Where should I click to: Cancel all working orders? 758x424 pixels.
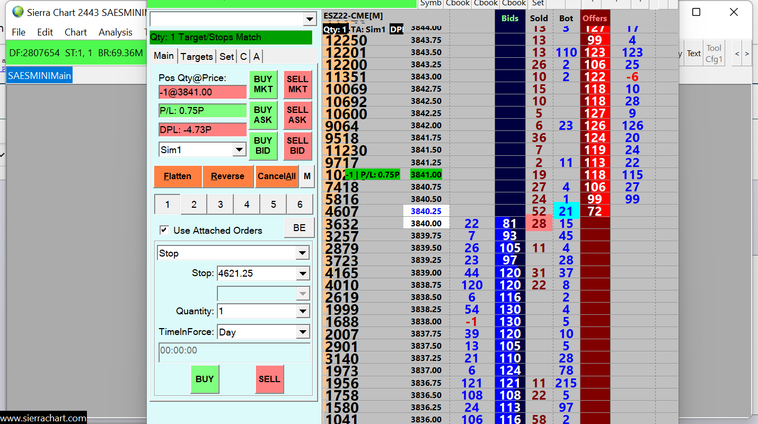[x=277, y=176]
